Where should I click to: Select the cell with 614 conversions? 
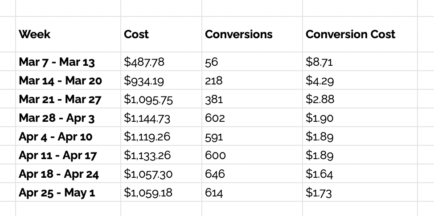click(252, 192)
